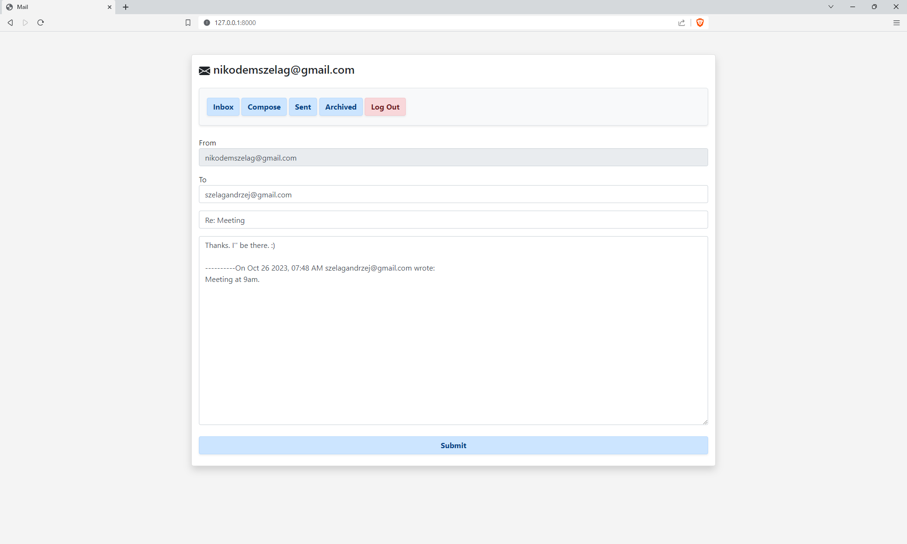Viewport: 907px width, 544px height.
Task: Open the Compose email view
Action: (x=264, y=107)
